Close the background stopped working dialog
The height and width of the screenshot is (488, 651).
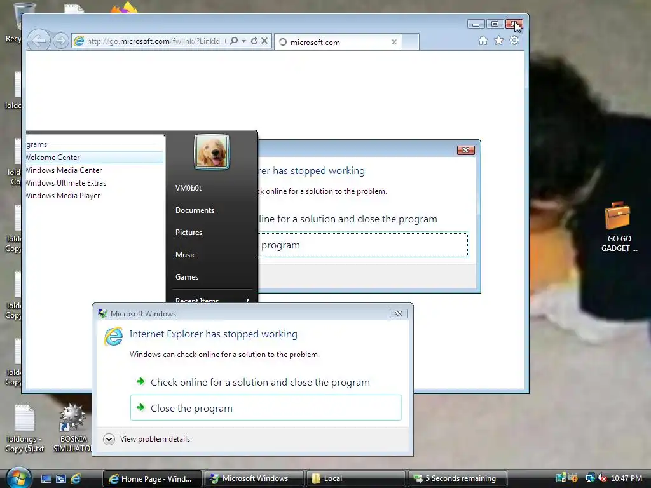(x=465, y=150)
